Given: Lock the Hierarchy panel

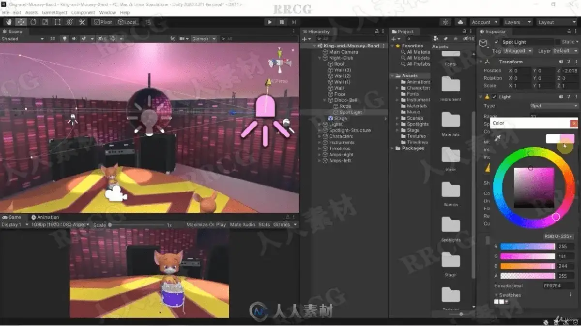Looking at the screenshot, I should [377, 31].
